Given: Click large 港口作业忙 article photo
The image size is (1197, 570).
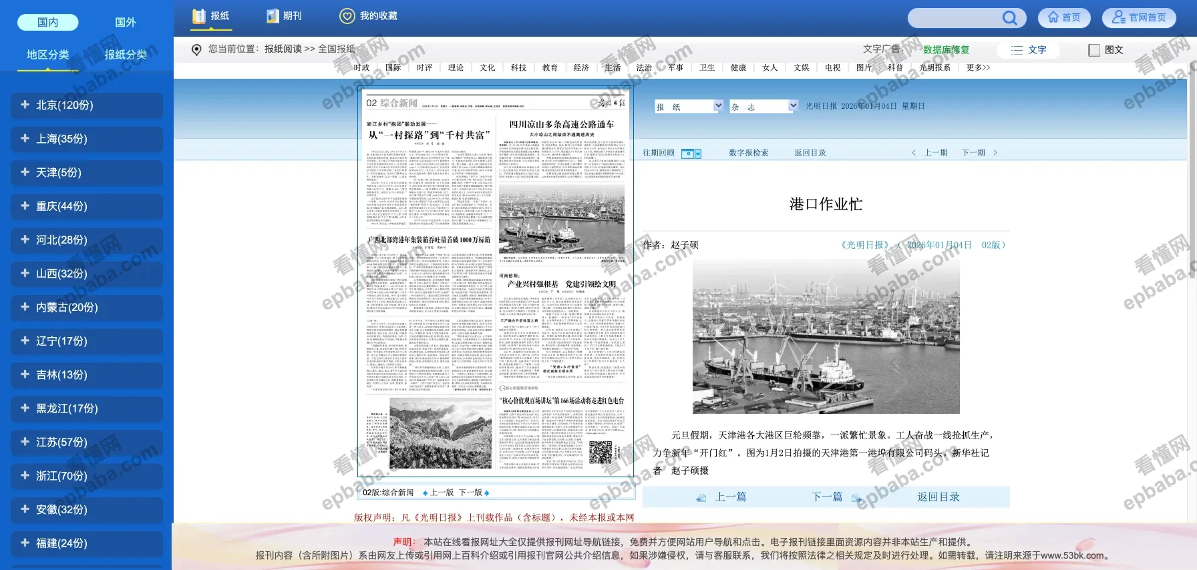Looking at the screenshot, I should (x=826, y=336).
